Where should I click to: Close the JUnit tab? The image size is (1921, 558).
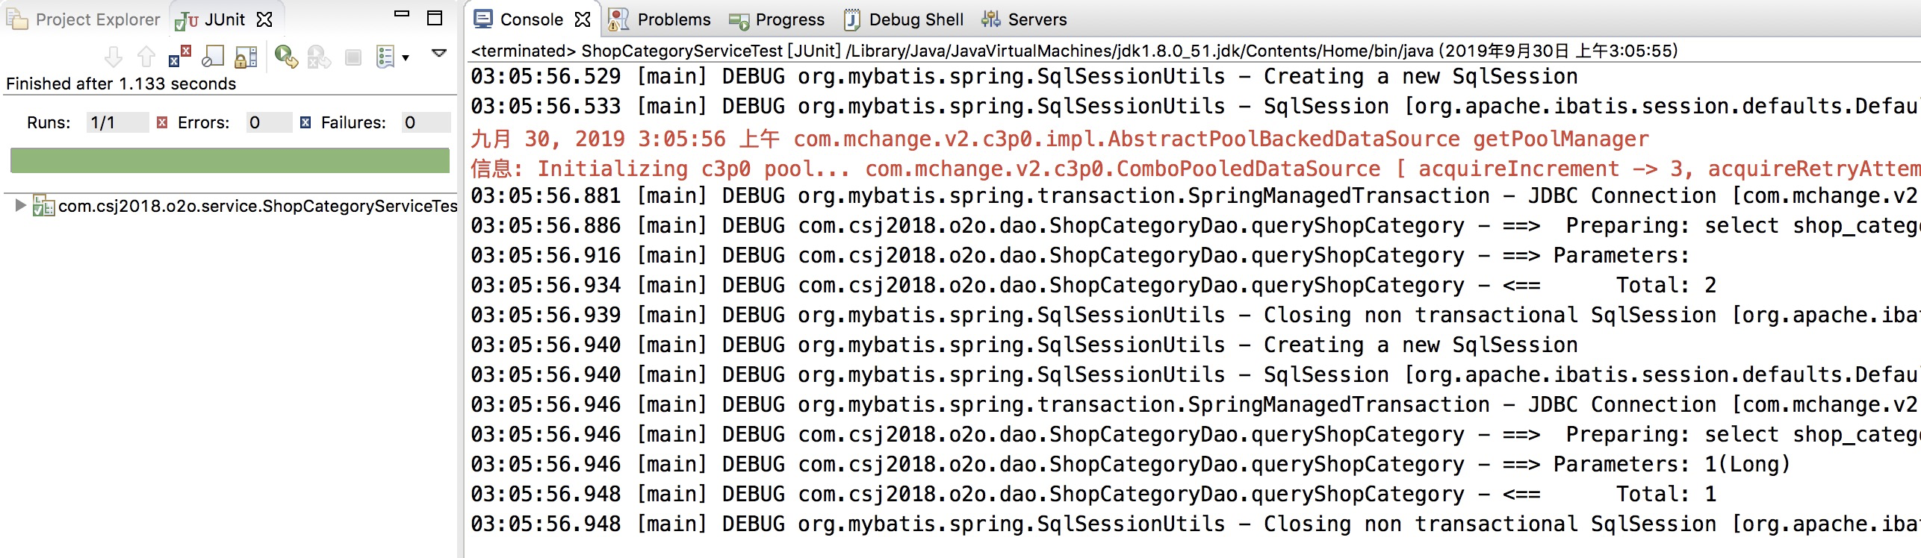(264, 19)
